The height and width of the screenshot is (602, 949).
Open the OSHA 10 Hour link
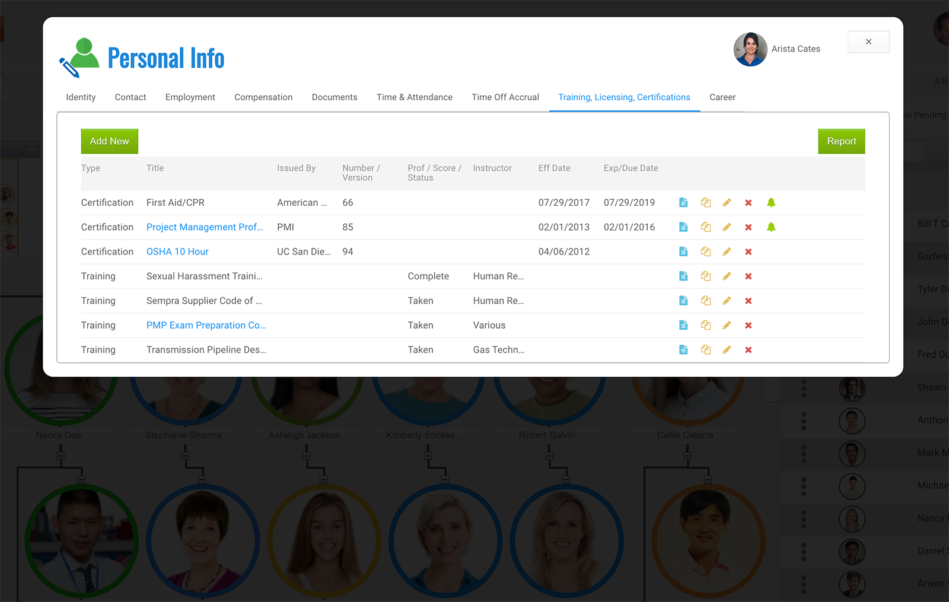(x=177, y=251)
